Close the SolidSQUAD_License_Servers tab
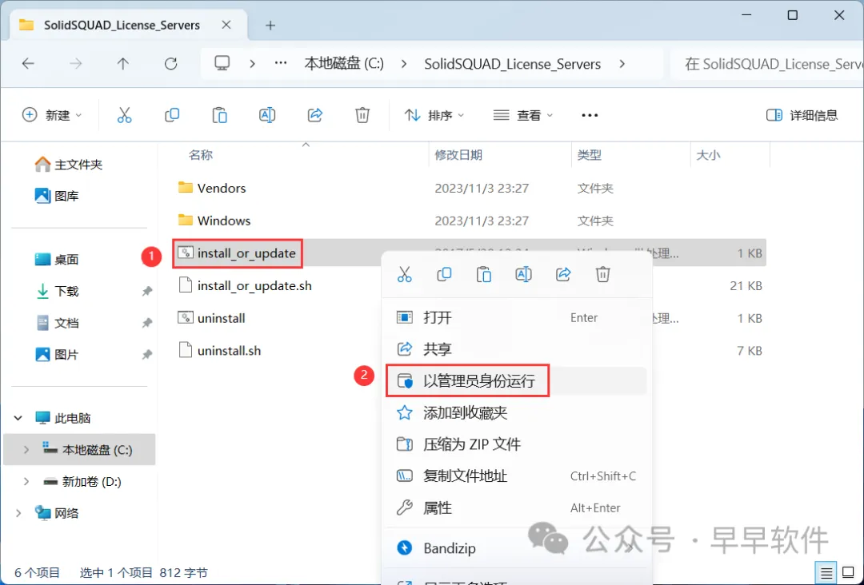Viewport: 864px width, 585px height. click(x=226, y=25)
